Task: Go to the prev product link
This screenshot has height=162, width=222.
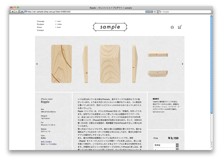Action: coord(59,27)
